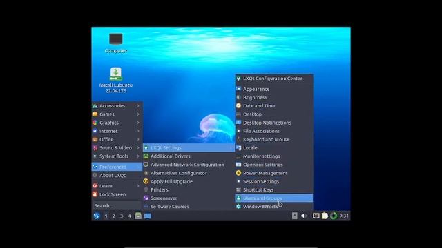Image resolution: width=442 pixels, height=248 pixels.
Task: Open the Desktop settings entry
Action: coord(274,114)
